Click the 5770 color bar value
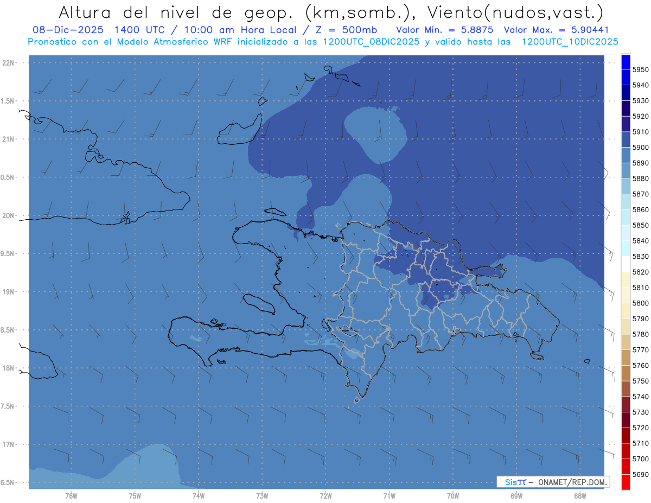This screenshot has height=503, width=651. click(640, 350)
